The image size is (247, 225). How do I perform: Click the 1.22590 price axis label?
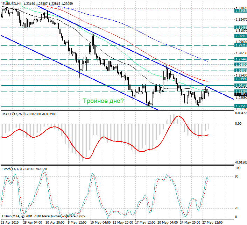[x=241, y=98]
